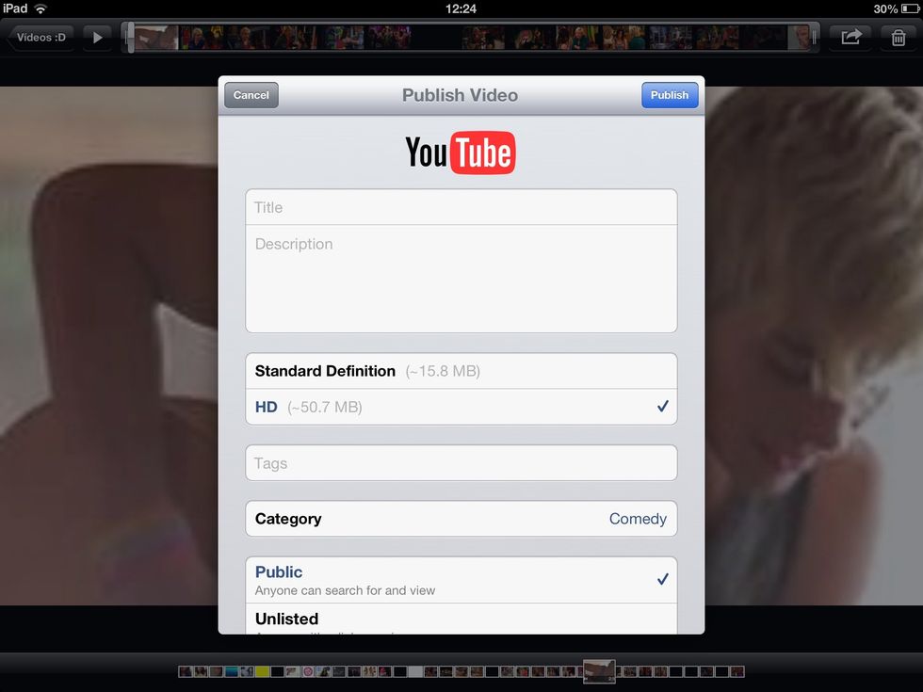Set privacy to Public
Image resolution: width=923 pixels, height=692 pixels.
coord(461,580)
